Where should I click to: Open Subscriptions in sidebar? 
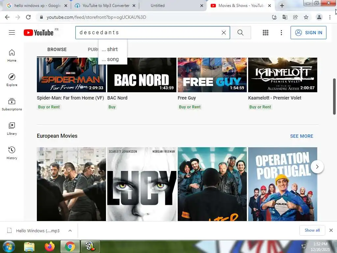point(12,104)
